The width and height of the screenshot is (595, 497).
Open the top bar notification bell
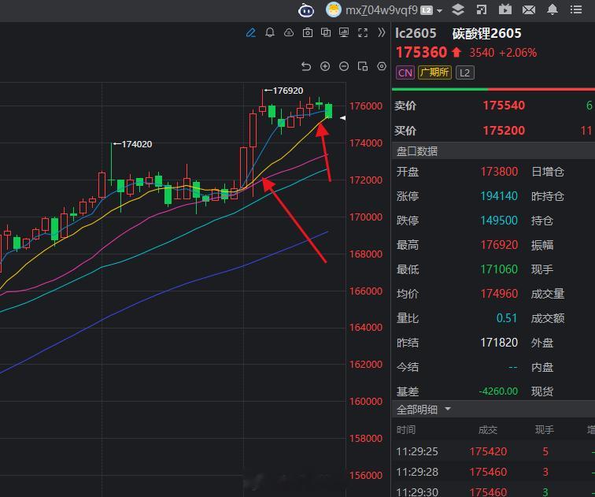pyautogui.click(x=552, y=9)
